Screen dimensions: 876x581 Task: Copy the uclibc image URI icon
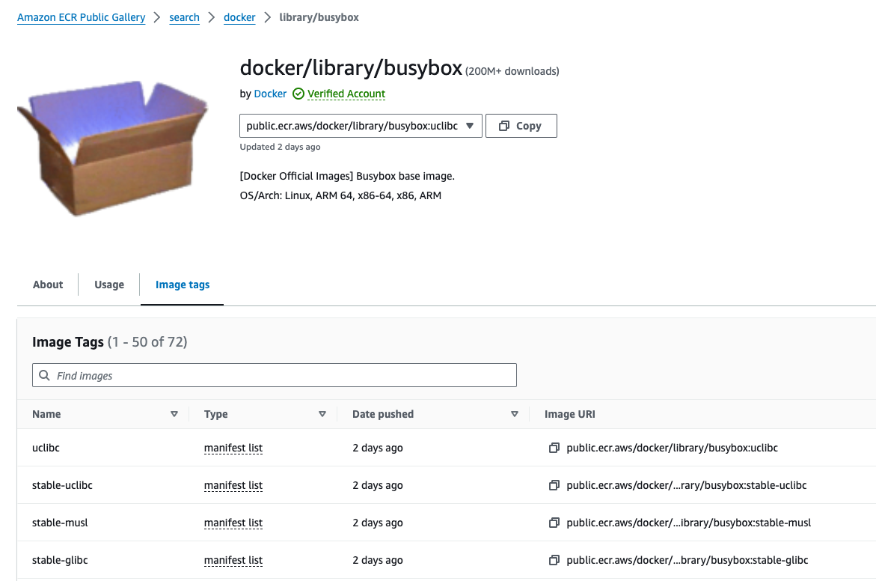[554, 448]
